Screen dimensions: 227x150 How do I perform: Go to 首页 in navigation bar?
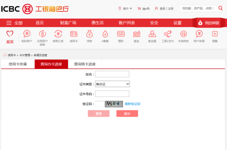pyautogui.click(x=40, y=23)
